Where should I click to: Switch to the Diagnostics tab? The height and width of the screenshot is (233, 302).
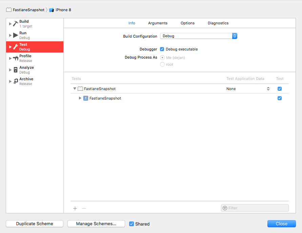218,23
